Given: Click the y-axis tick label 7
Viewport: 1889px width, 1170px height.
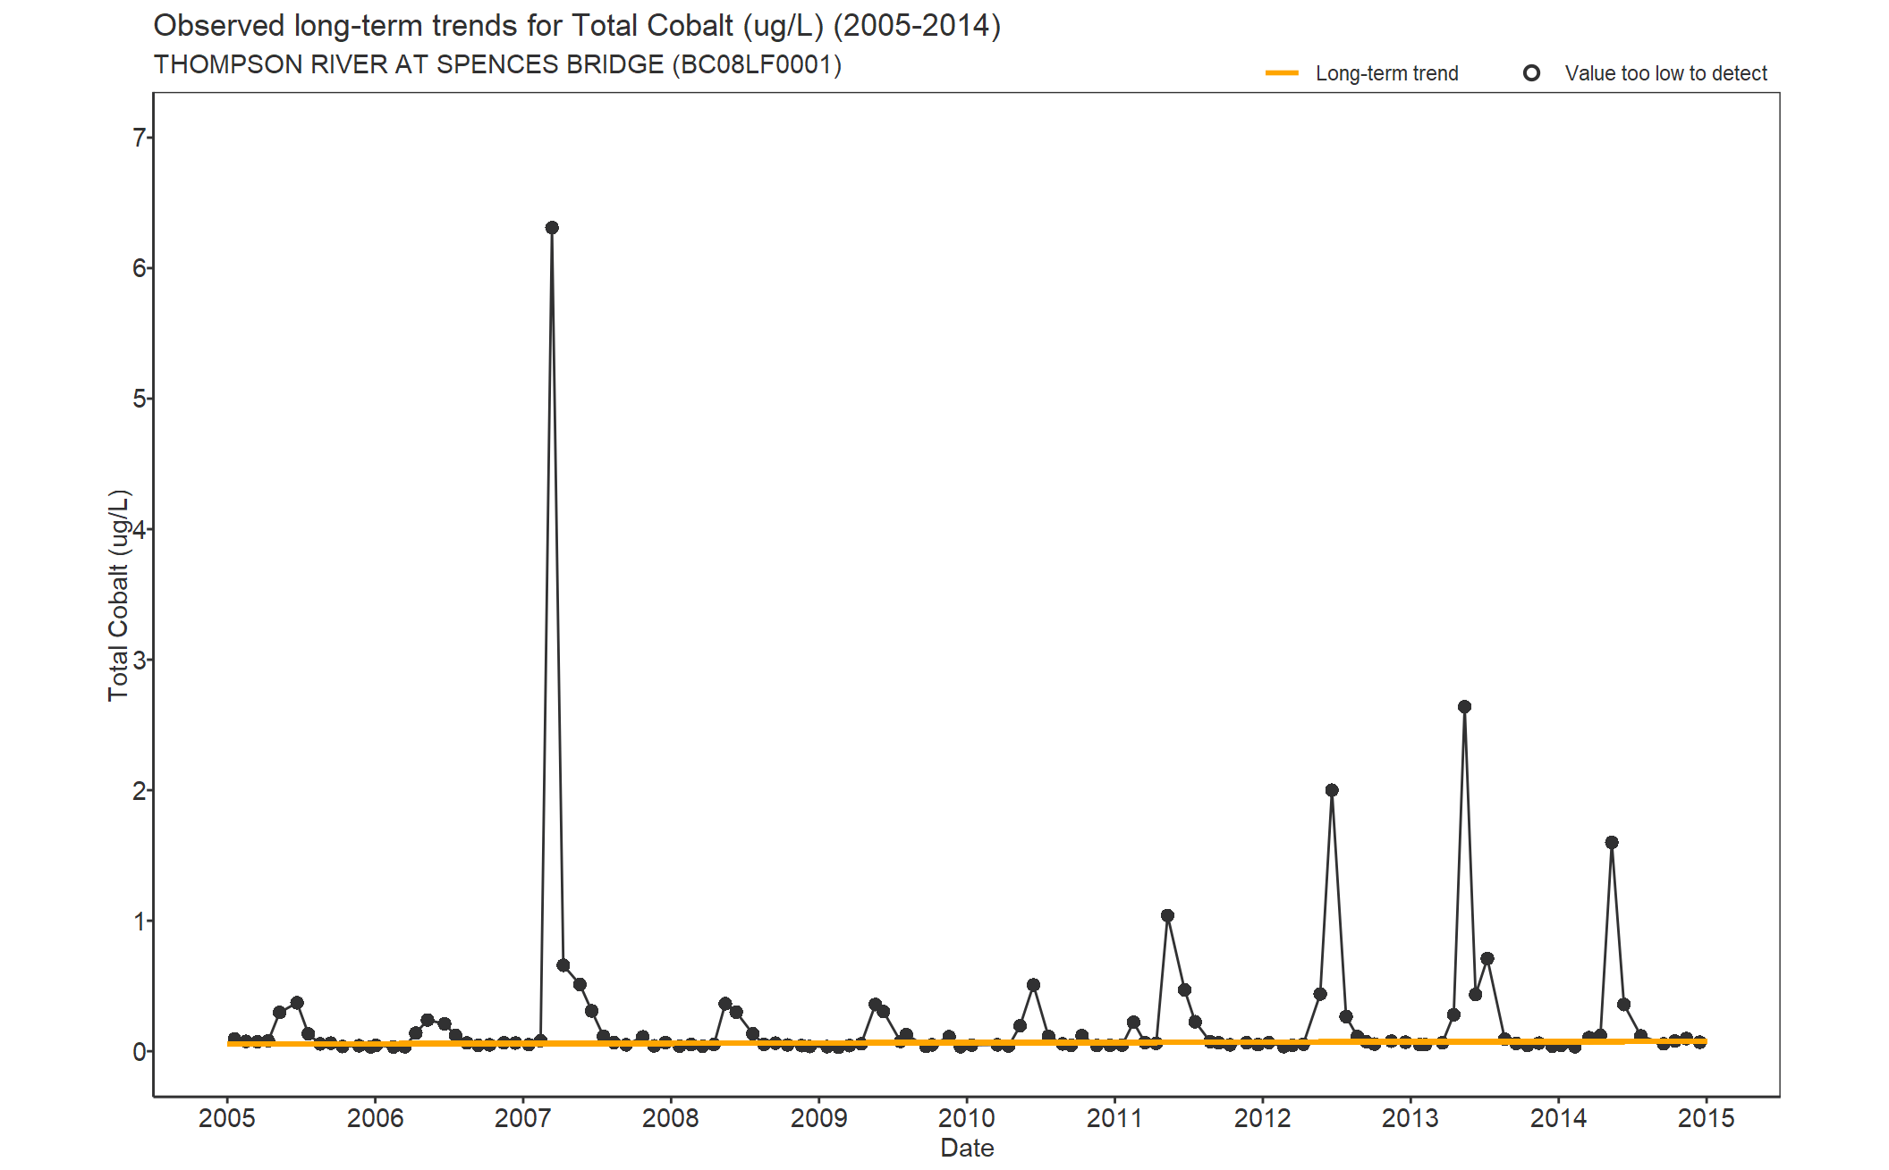Looking at the screenshot, I should (139, 138).
